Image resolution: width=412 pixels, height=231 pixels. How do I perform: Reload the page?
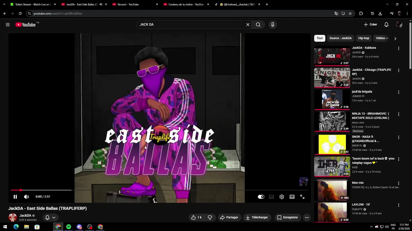point(20,13)
